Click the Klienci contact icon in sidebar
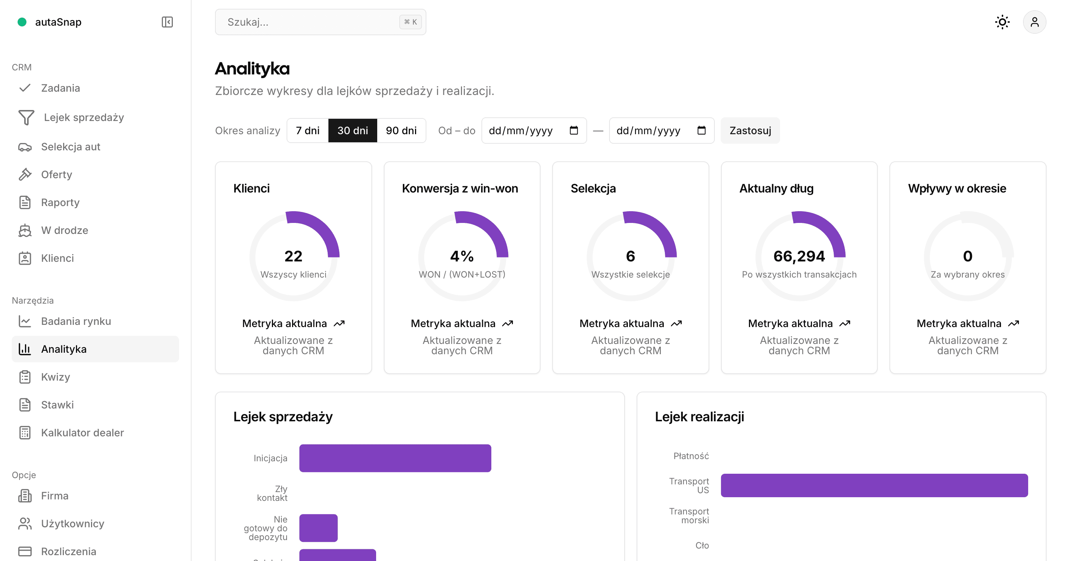 click(x=25, y=258)
